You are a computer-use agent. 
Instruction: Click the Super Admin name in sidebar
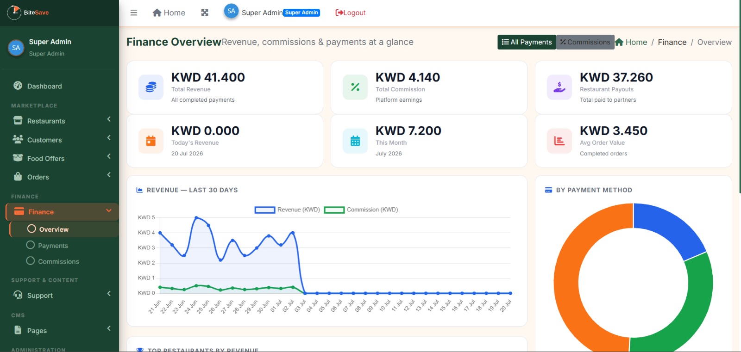50,42
